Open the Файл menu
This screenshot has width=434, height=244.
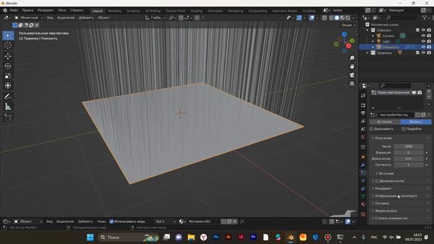(x=14, y=10)
